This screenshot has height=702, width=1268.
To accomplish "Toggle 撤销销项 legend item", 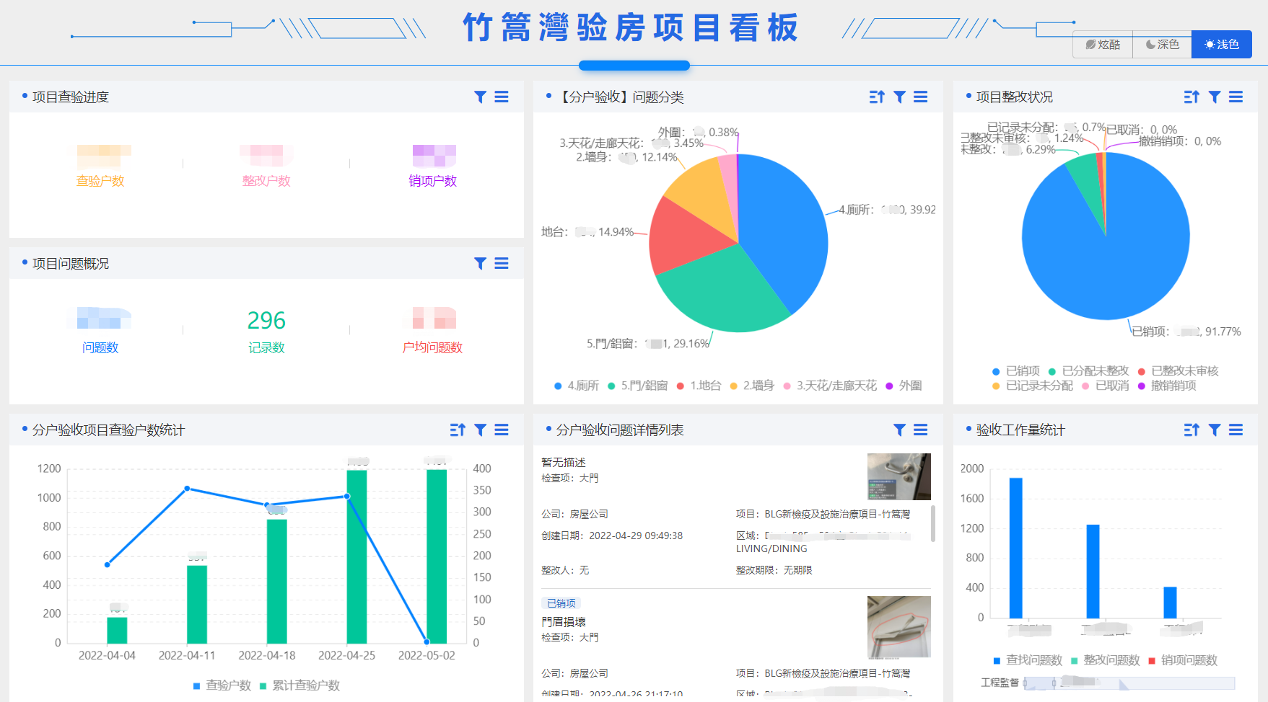I will point(1167,386).
